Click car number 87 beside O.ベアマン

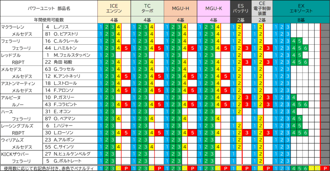48,118
